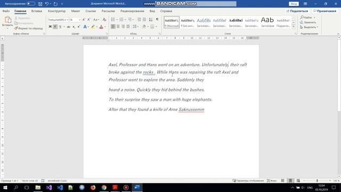Select the Обычный style
Image resolution: width=341 pixels, height=192 pixels.
coord(172,22)
